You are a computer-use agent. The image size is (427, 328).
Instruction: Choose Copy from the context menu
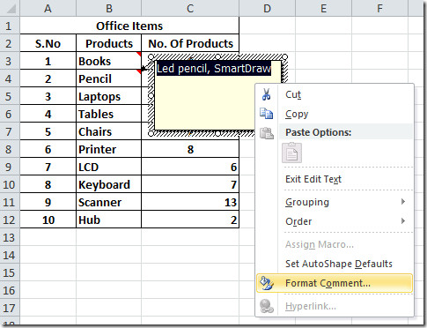click(x=335, y=114)
